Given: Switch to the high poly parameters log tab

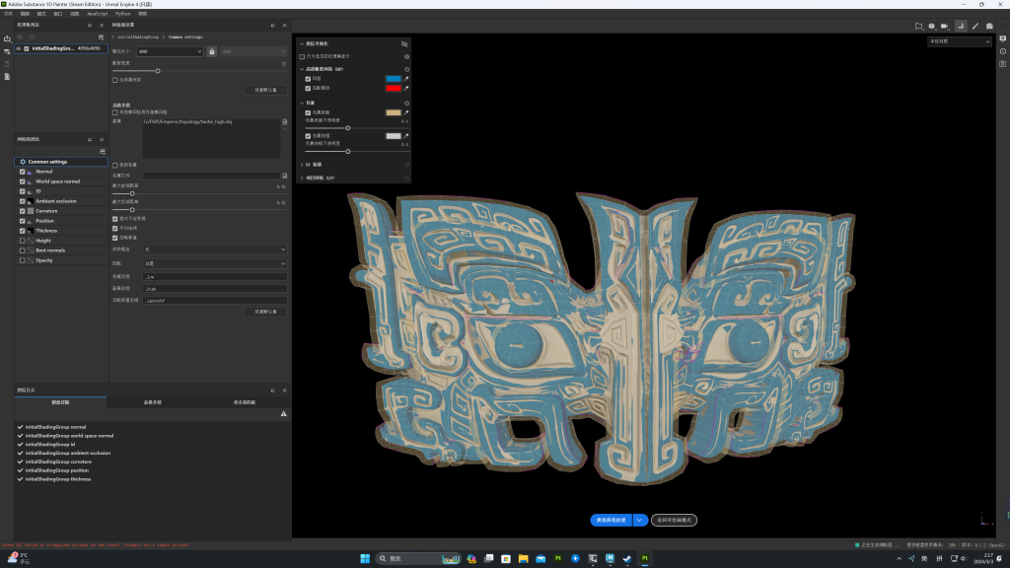Looking at the screenshot, I should point(153,402).
